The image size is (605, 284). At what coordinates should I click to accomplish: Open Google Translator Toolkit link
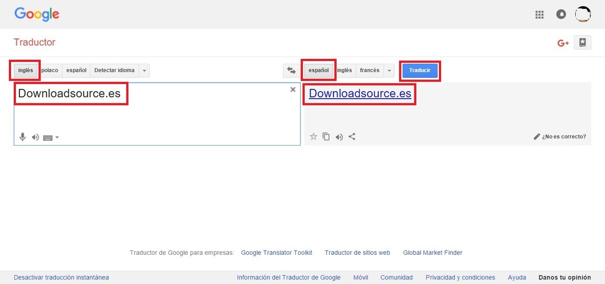pyautogui.click(x=277, y=253)
